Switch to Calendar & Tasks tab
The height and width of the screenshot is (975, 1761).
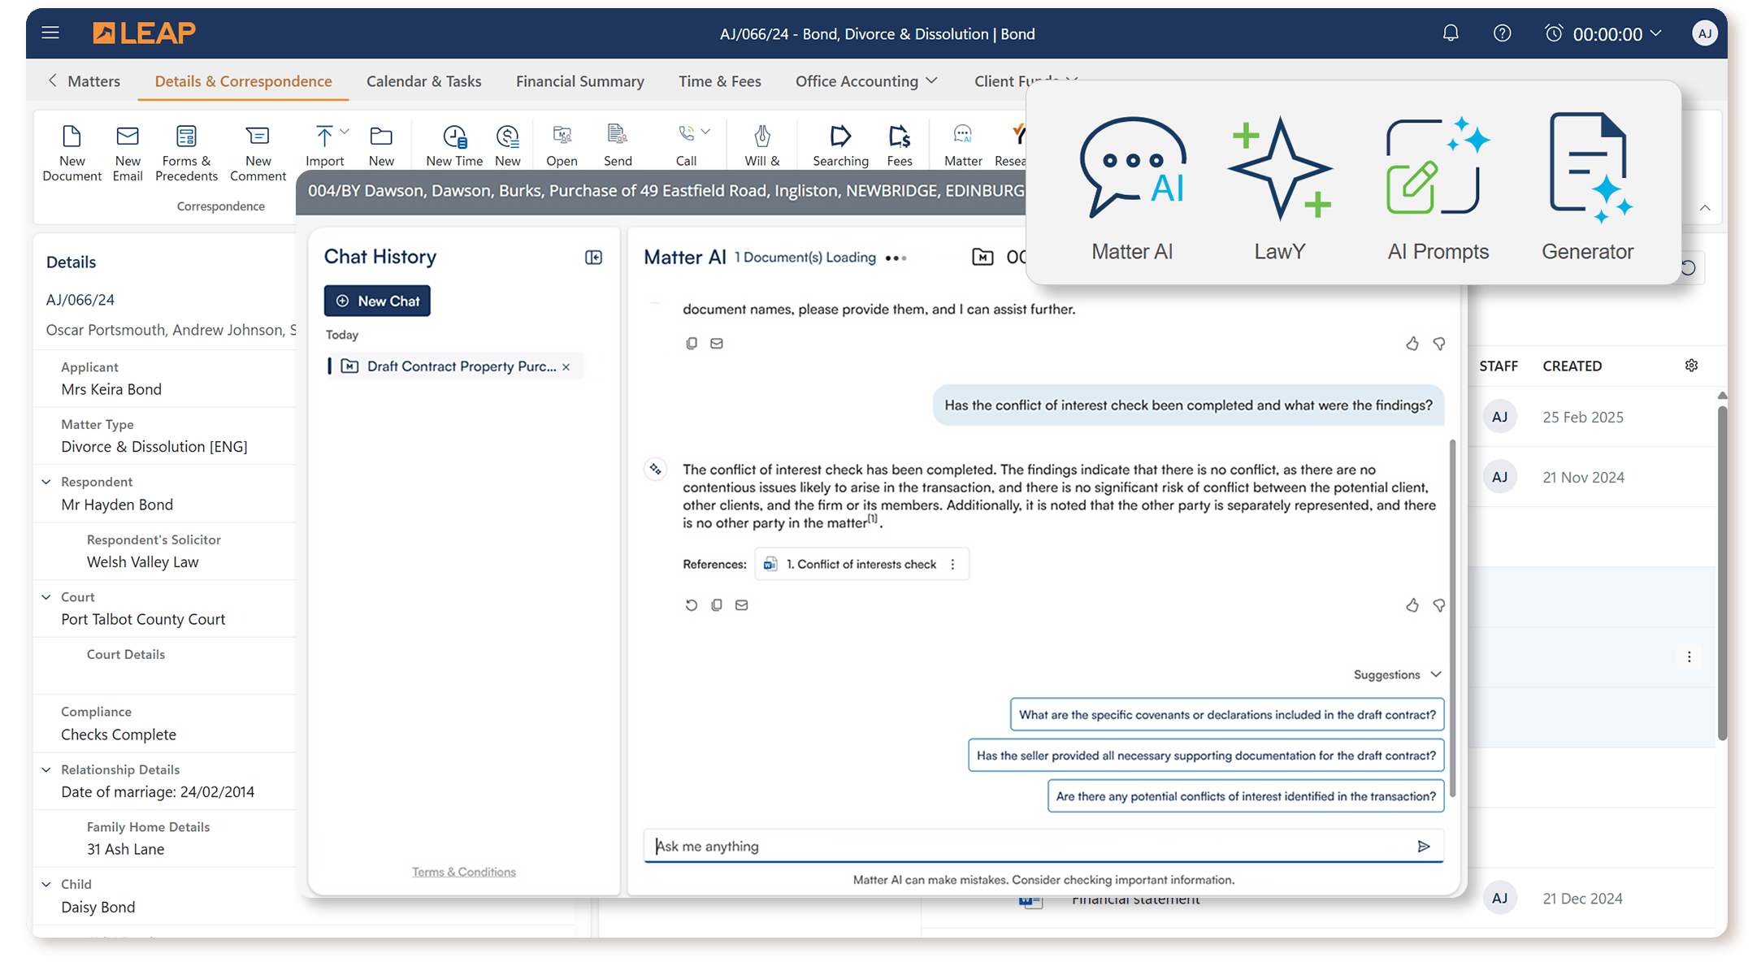tap(423, 81)
